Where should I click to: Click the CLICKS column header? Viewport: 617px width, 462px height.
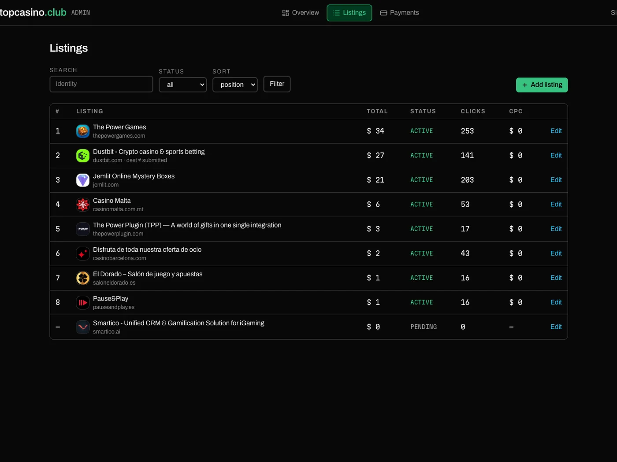tap(473, 111)
